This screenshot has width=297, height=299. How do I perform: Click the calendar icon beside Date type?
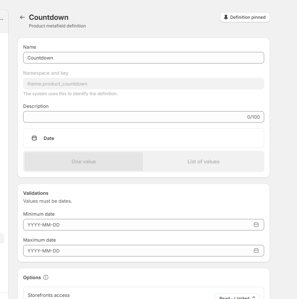[x=34, y=138]
